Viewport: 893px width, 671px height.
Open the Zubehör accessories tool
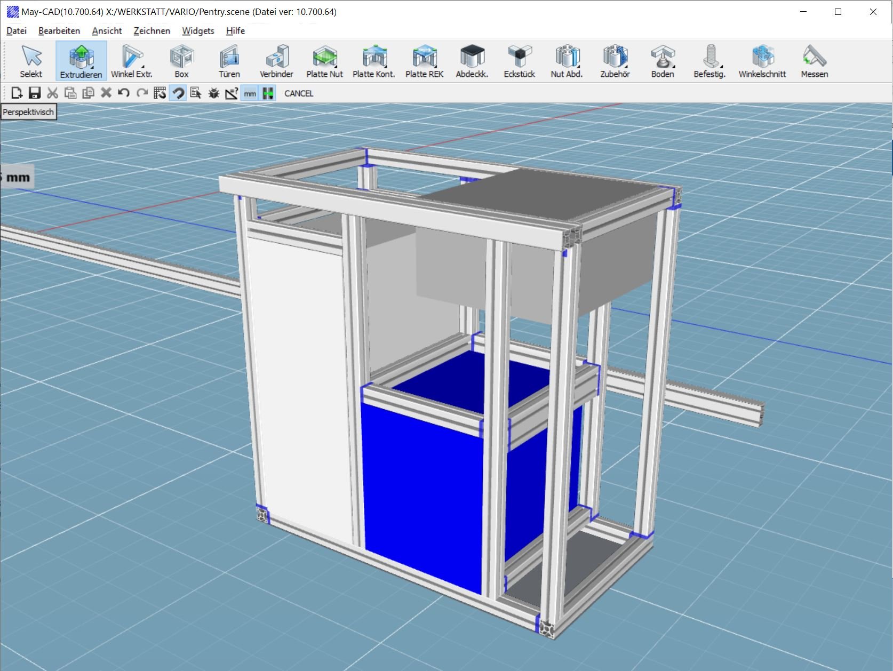pos(615,61)
